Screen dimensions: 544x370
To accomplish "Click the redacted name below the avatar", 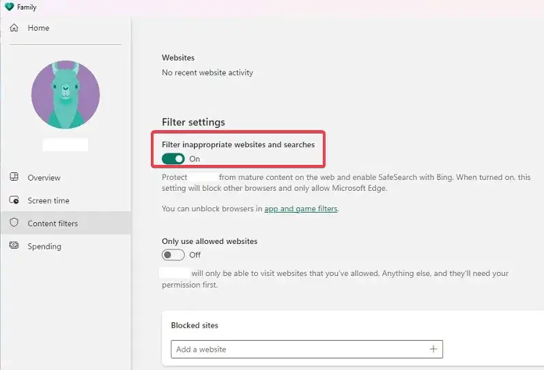I will click(x=66, y=144).
